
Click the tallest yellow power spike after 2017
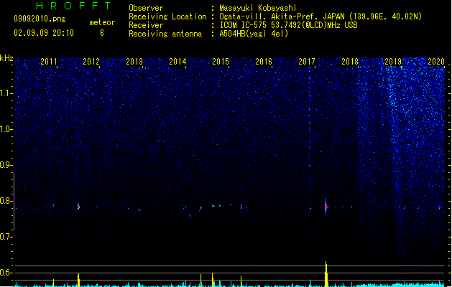click(x=326, y=274)
